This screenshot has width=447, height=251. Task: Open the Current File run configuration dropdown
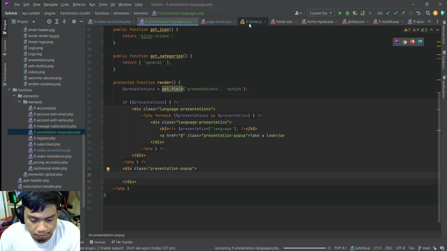click(321, 13)
